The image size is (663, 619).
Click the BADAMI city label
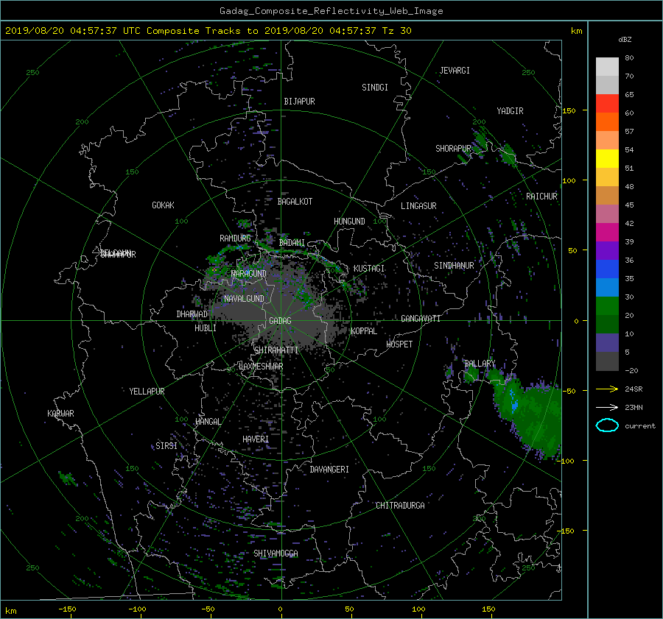292,243
